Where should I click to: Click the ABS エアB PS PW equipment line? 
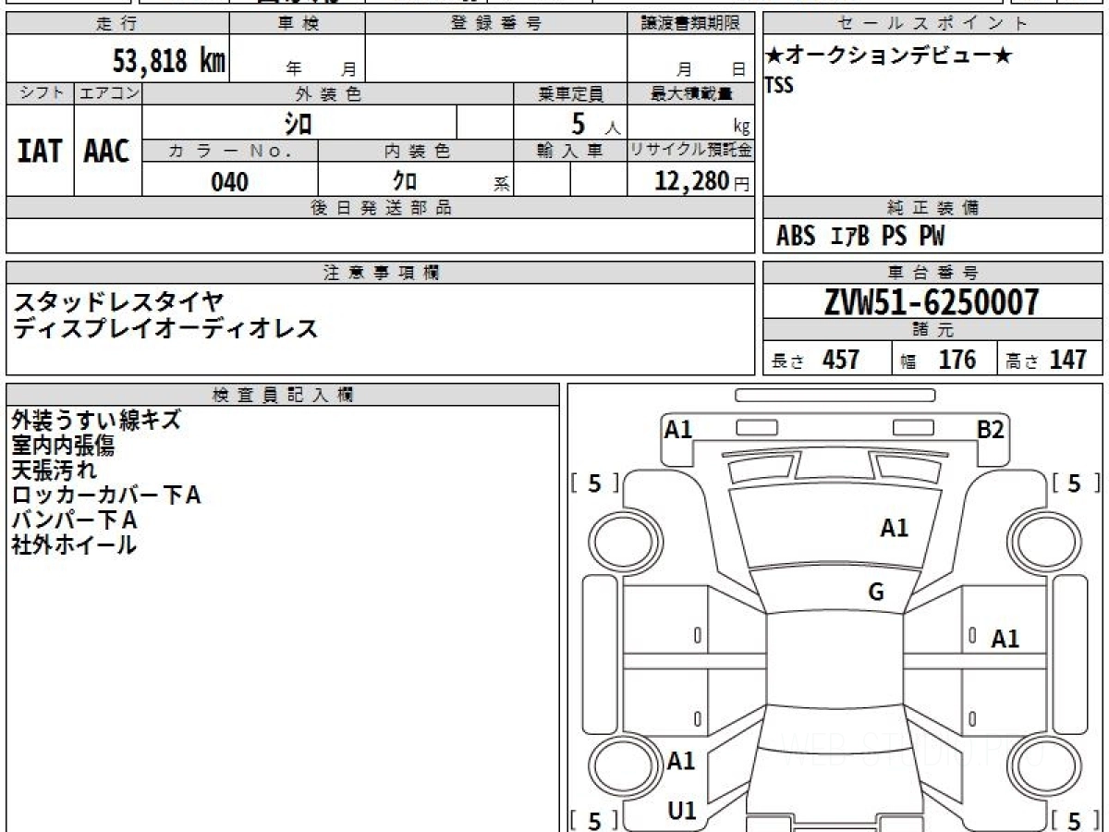click(x=860, y=237)
